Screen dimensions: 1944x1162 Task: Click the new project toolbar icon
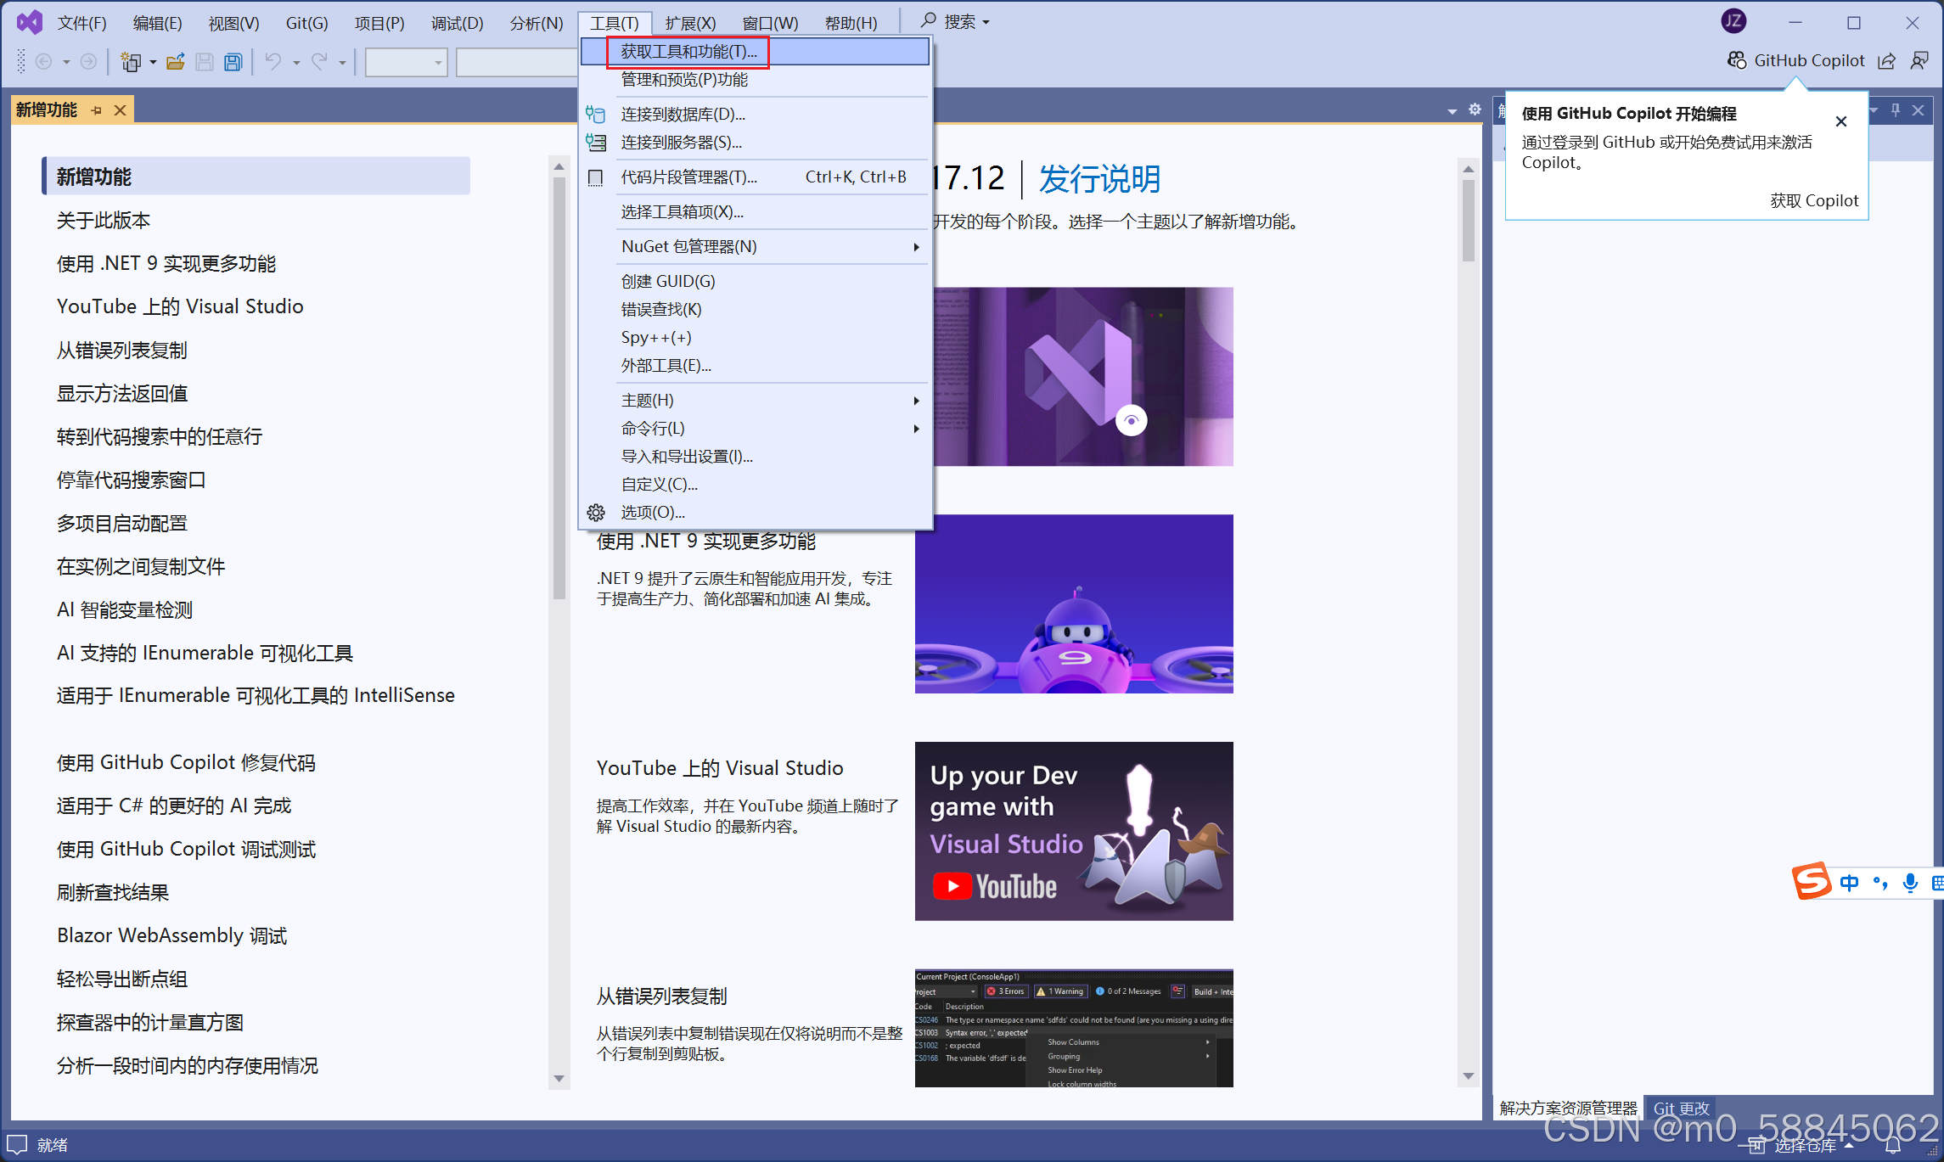[131, 61]
